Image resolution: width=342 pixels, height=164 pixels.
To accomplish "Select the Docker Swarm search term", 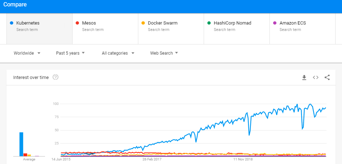I will (171, 29).
